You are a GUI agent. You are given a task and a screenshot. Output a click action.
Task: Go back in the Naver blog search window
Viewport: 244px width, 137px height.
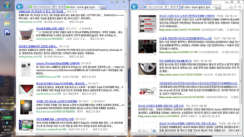coord(19,7)
